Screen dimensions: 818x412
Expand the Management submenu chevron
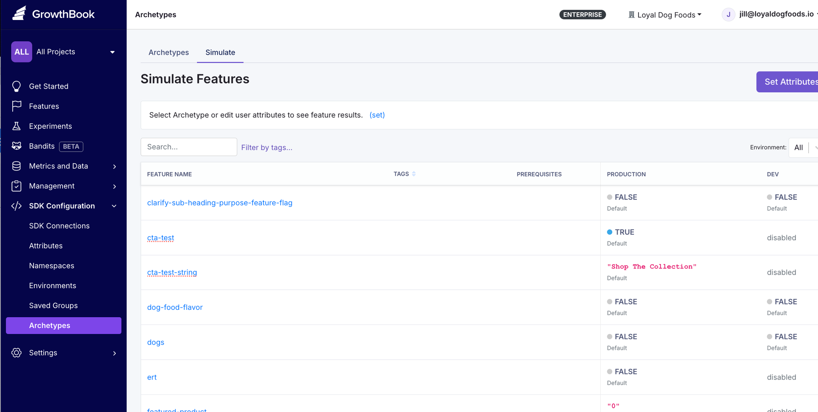coord(115,186)
